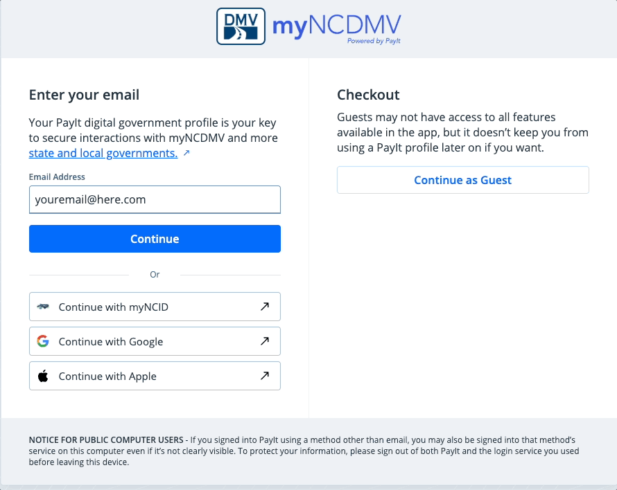
Task: Click the "Powered by PayIt" tagline
Action: [374, 42]
